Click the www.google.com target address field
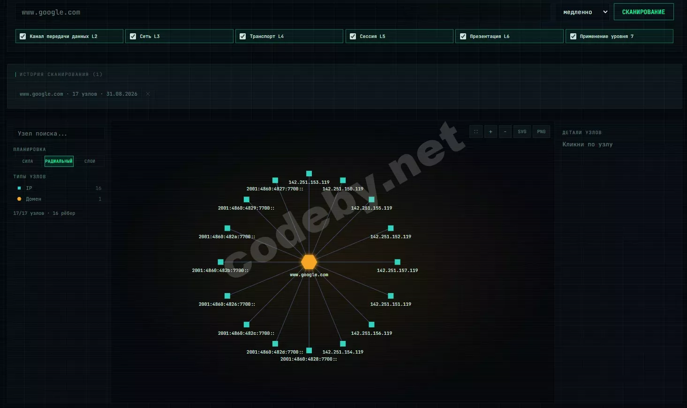687x408 pixels. click(x=283, y=12)
